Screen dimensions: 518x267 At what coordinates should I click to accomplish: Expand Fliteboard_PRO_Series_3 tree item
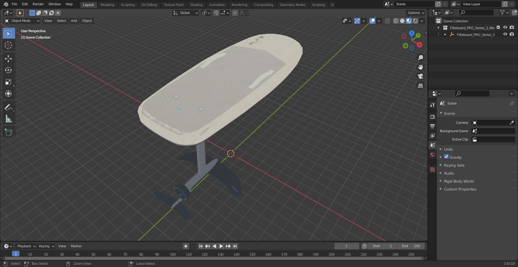445,34
